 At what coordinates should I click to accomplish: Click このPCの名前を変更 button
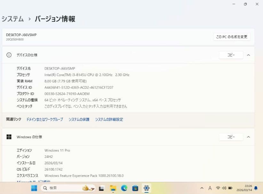[232, 36]
